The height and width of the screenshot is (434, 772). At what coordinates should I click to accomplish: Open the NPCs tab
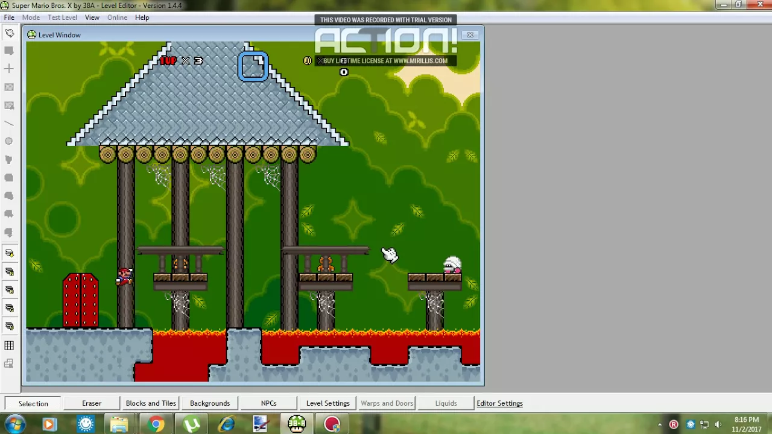pyautogui.click(x=268, y=403)
